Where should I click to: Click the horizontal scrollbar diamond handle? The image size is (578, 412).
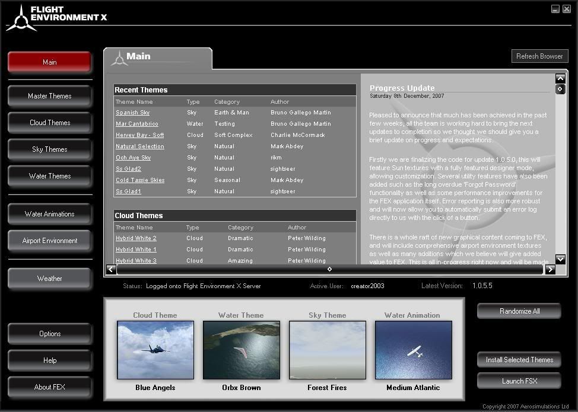[329, 269]
